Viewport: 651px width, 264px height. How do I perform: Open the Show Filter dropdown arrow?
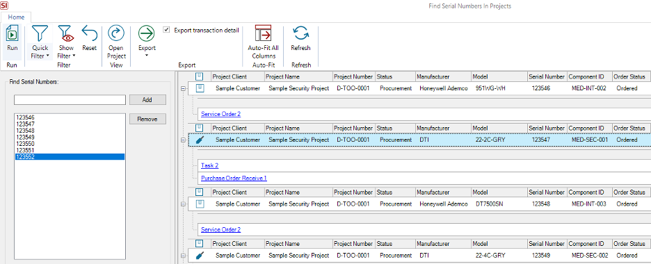tap(74, 56)
